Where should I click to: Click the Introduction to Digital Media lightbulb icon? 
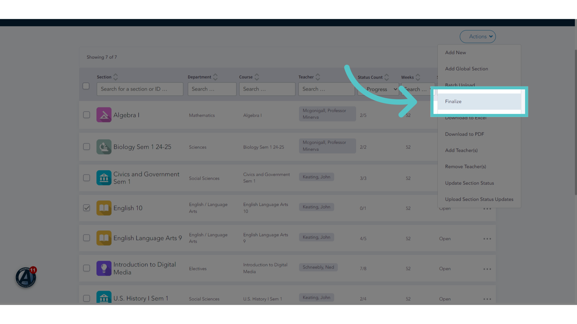104,268
